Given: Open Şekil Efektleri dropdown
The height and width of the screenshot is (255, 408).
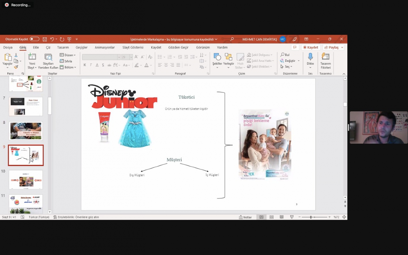Looking at the screenshot, I should pos(259,67).
